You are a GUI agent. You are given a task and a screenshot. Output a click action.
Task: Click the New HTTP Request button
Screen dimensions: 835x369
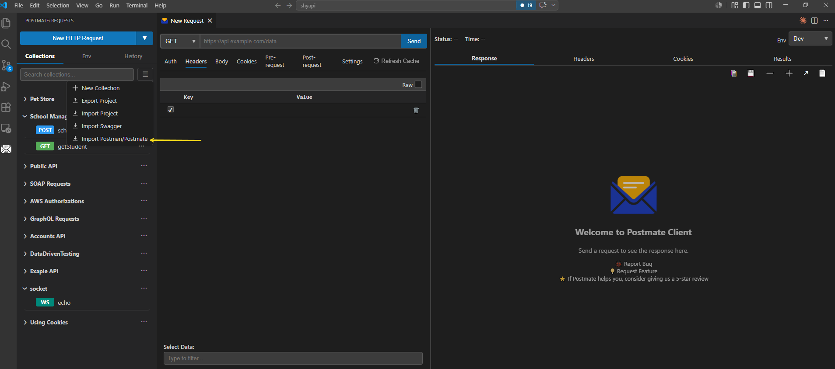point(78,38)
